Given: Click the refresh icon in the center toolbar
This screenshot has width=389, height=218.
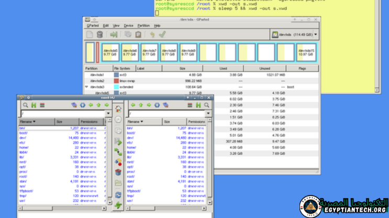Looking at the screenshot, I should coord(118,195).
